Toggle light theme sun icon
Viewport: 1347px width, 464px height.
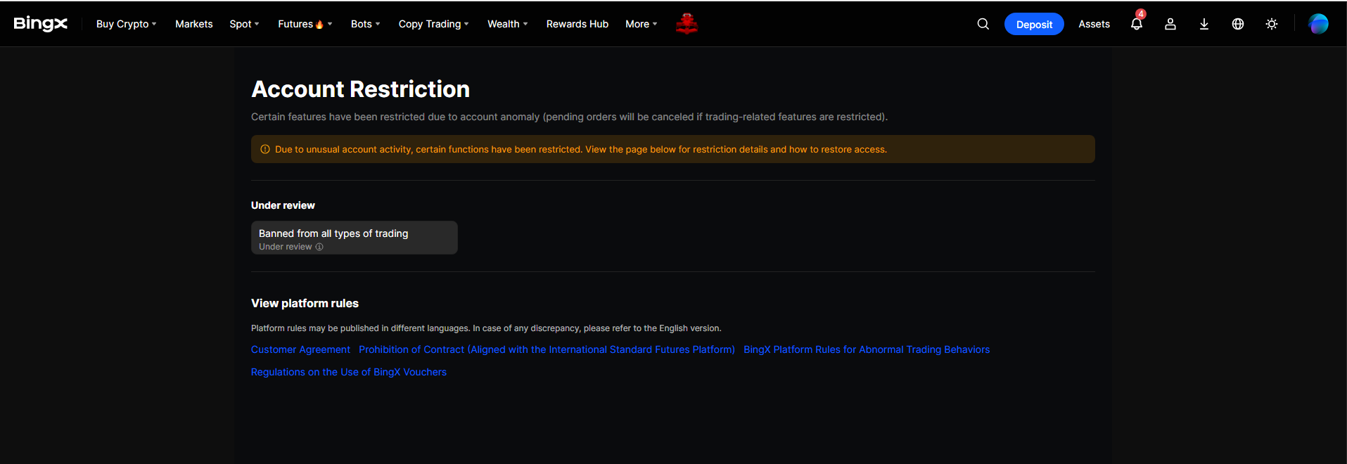[1272, 24]
